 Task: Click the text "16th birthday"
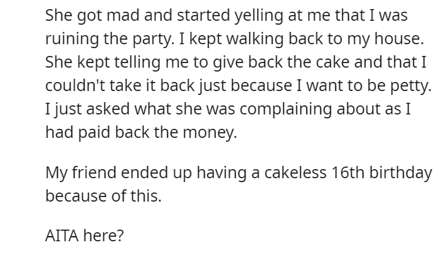381,172
